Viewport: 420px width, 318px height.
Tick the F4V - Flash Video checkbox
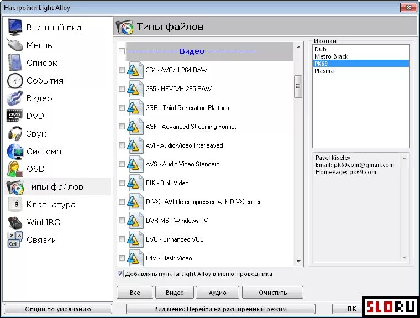pos(122,258)
